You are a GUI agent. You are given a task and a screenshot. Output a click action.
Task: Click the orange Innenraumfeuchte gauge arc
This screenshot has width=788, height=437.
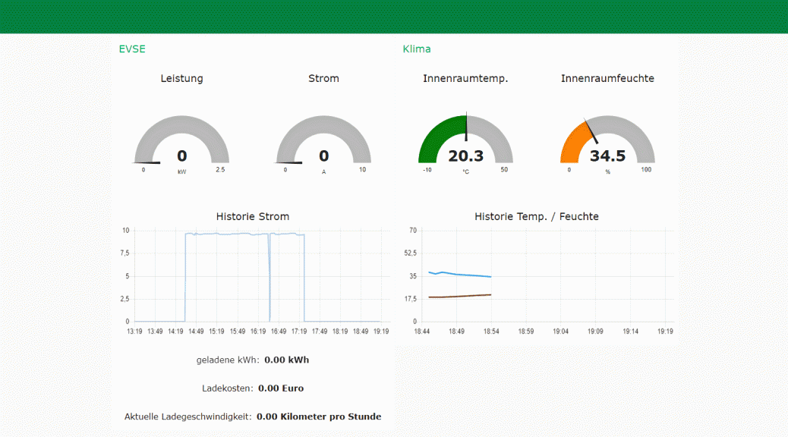[575, 137]
